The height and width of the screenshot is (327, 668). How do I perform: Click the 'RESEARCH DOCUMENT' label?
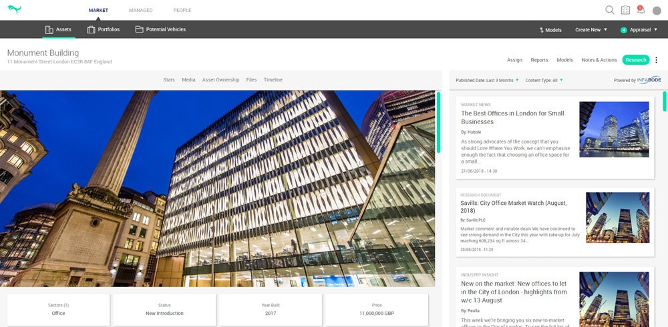pos(481,195)
